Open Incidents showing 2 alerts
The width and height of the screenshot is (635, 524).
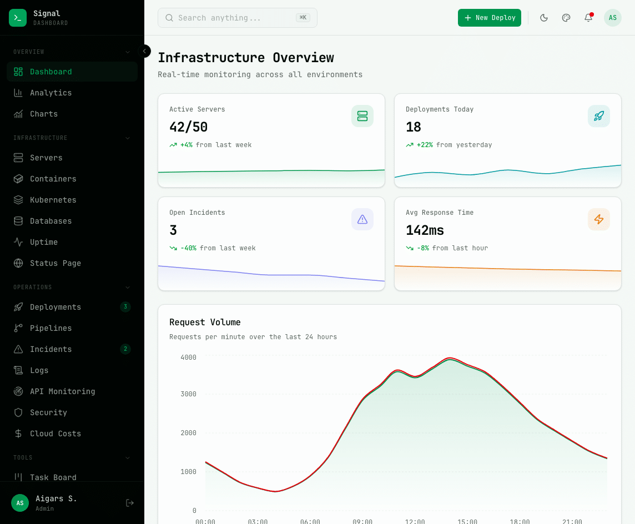(50, 349)
